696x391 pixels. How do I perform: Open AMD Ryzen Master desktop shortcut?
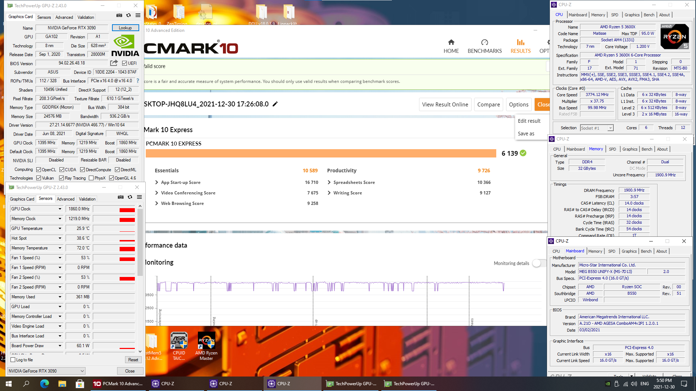206,346
